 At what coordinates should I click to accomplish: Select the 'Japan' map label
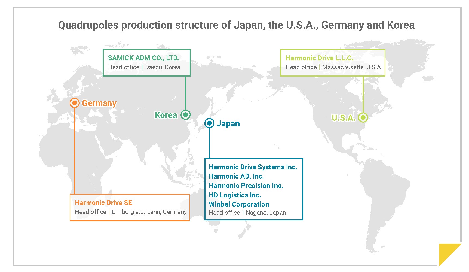tap(228, 124)
